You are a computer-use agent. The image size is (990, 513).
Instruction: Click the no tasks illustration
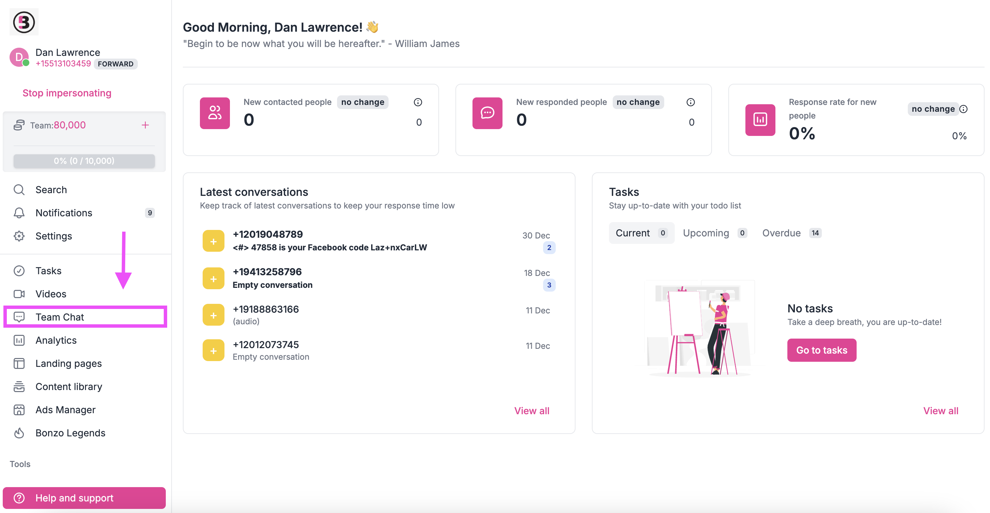[x=699, y=329]
